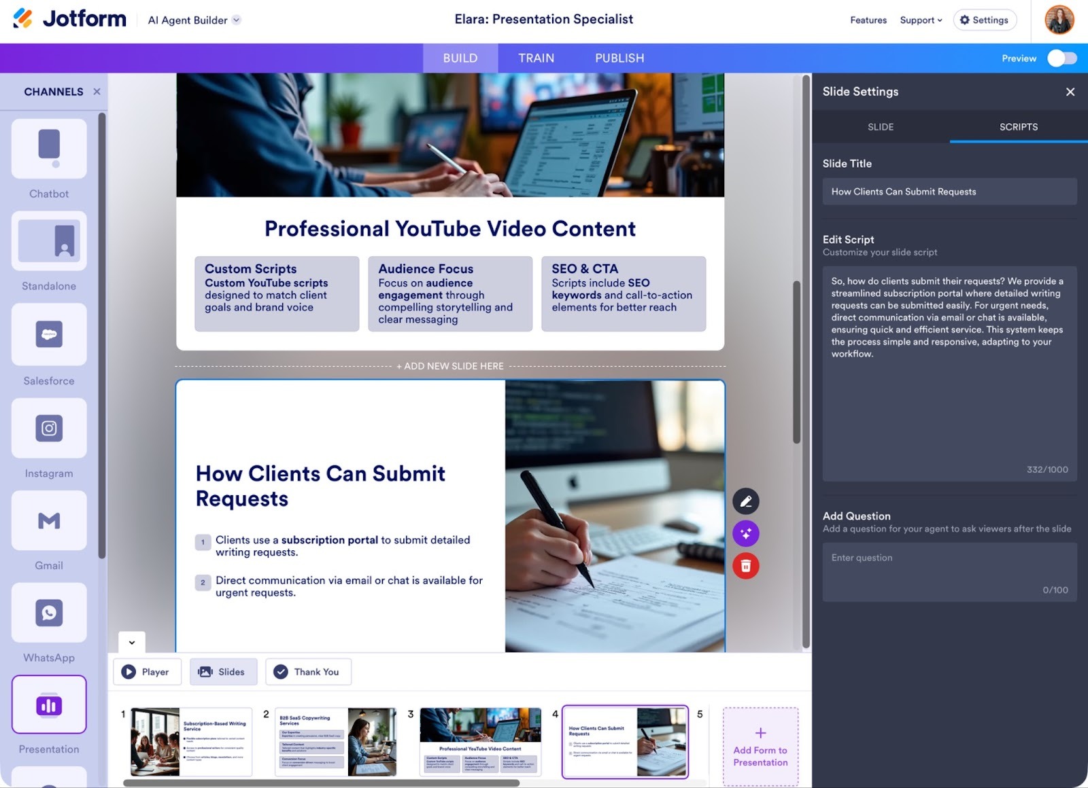Select the Instagram channel icon
Screen dimensions: 1088x788
48,428
